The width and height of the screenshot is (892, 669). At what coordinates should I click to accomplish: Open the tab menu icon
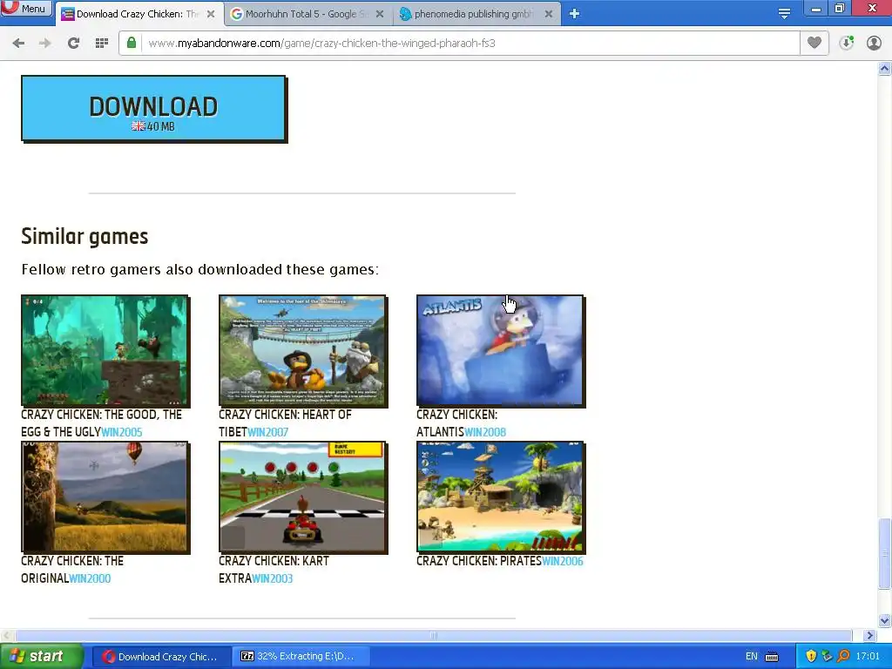pos(784,14)
